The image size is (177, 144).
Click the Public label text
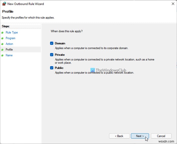point(59,68)
